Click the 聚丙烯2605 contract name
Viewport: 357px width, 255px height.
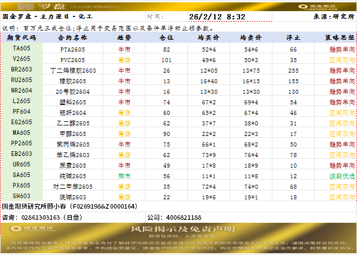click(73, 144)
